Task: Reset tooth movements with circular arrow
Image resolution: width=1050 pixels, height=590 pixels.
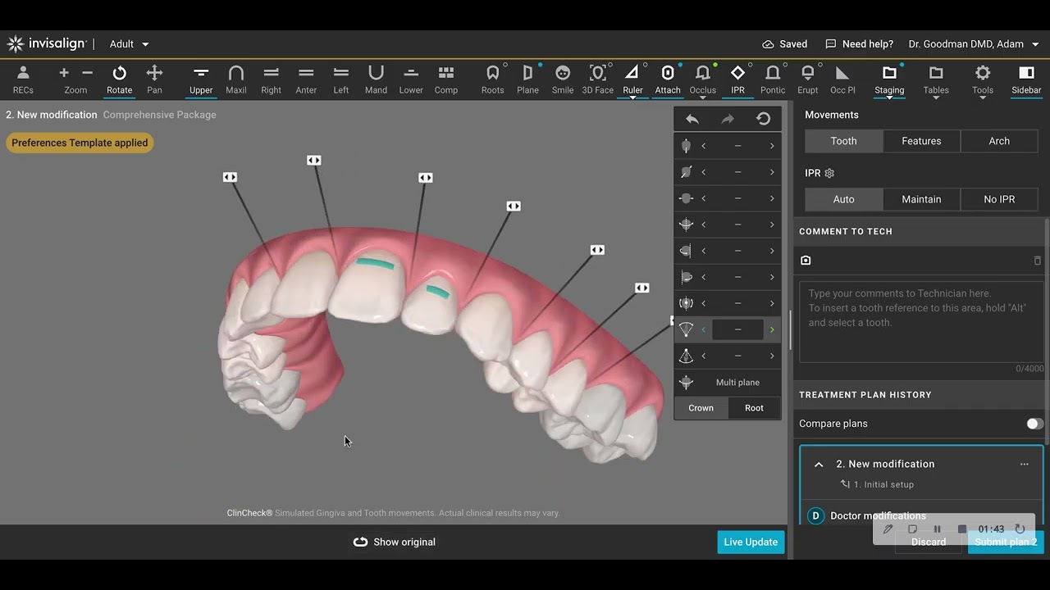Action: point(763,119)
